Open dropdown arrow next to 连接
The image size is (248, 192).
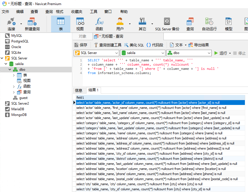[21, 24]
